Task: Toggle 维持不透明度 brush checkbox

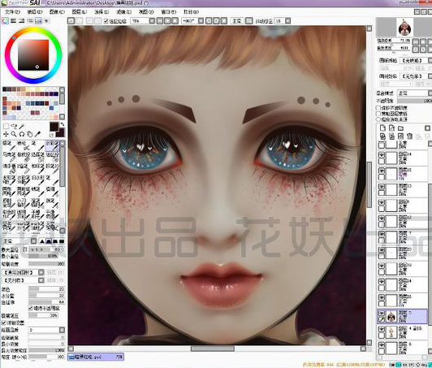Action: (x=31, y=308)
